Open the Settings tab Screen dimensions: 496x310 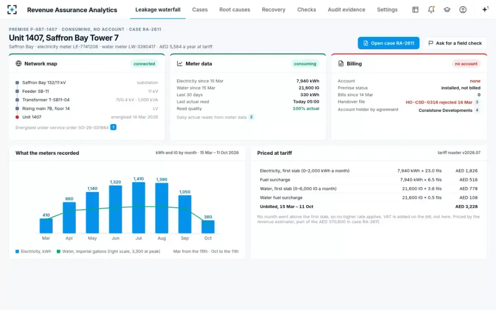pyautogui.click(x=387, y=10)
